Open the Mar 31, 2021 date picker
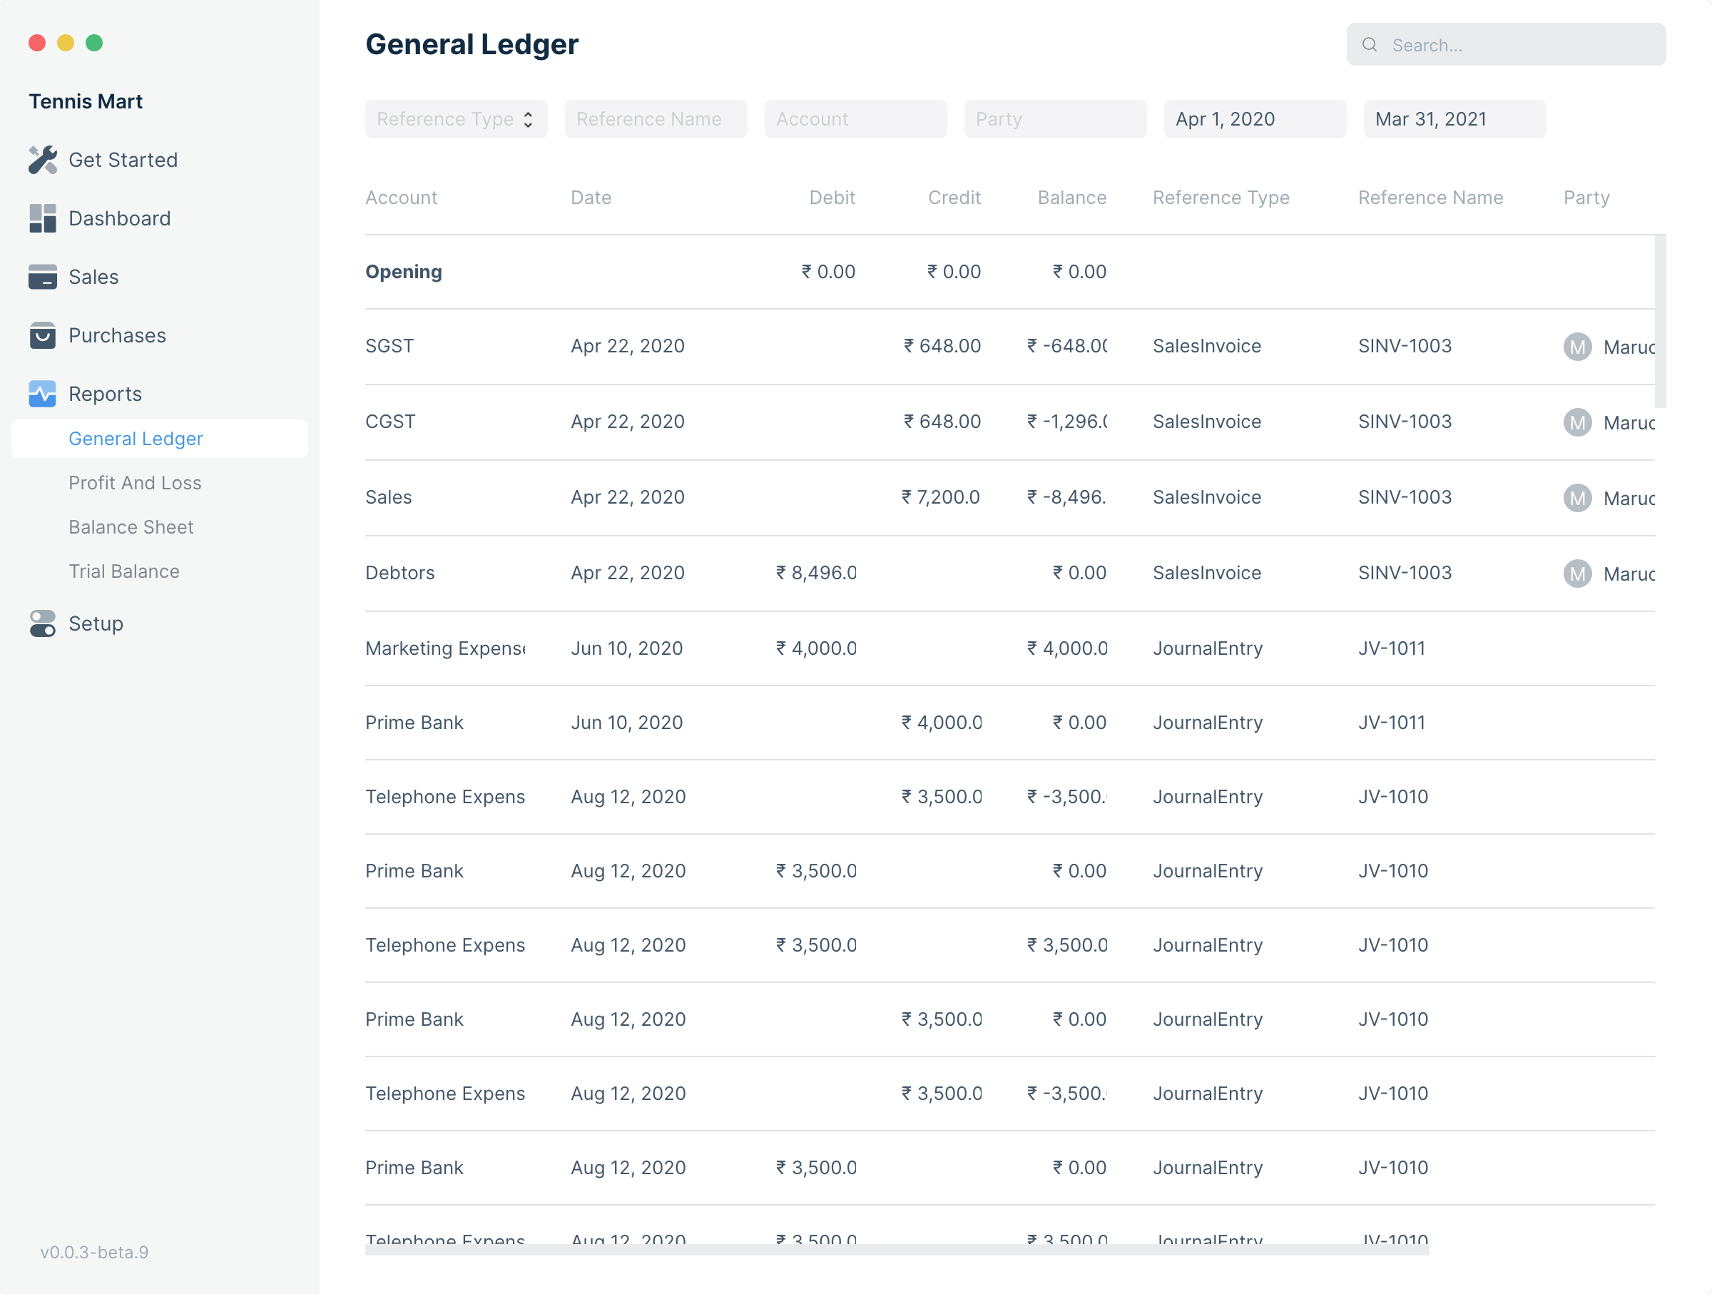Screen dimensions: 1712x1294 tap(1454, 119)
